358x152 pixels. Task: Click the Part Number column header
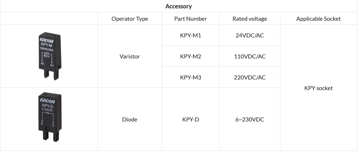click(191, 19)
